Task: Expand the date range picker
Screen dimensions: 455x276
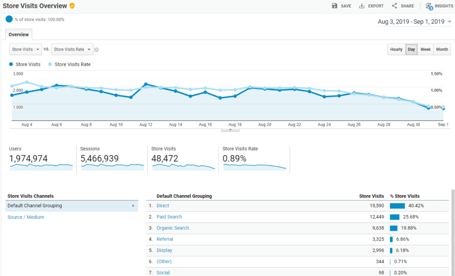Action: (x=414, y=22)
